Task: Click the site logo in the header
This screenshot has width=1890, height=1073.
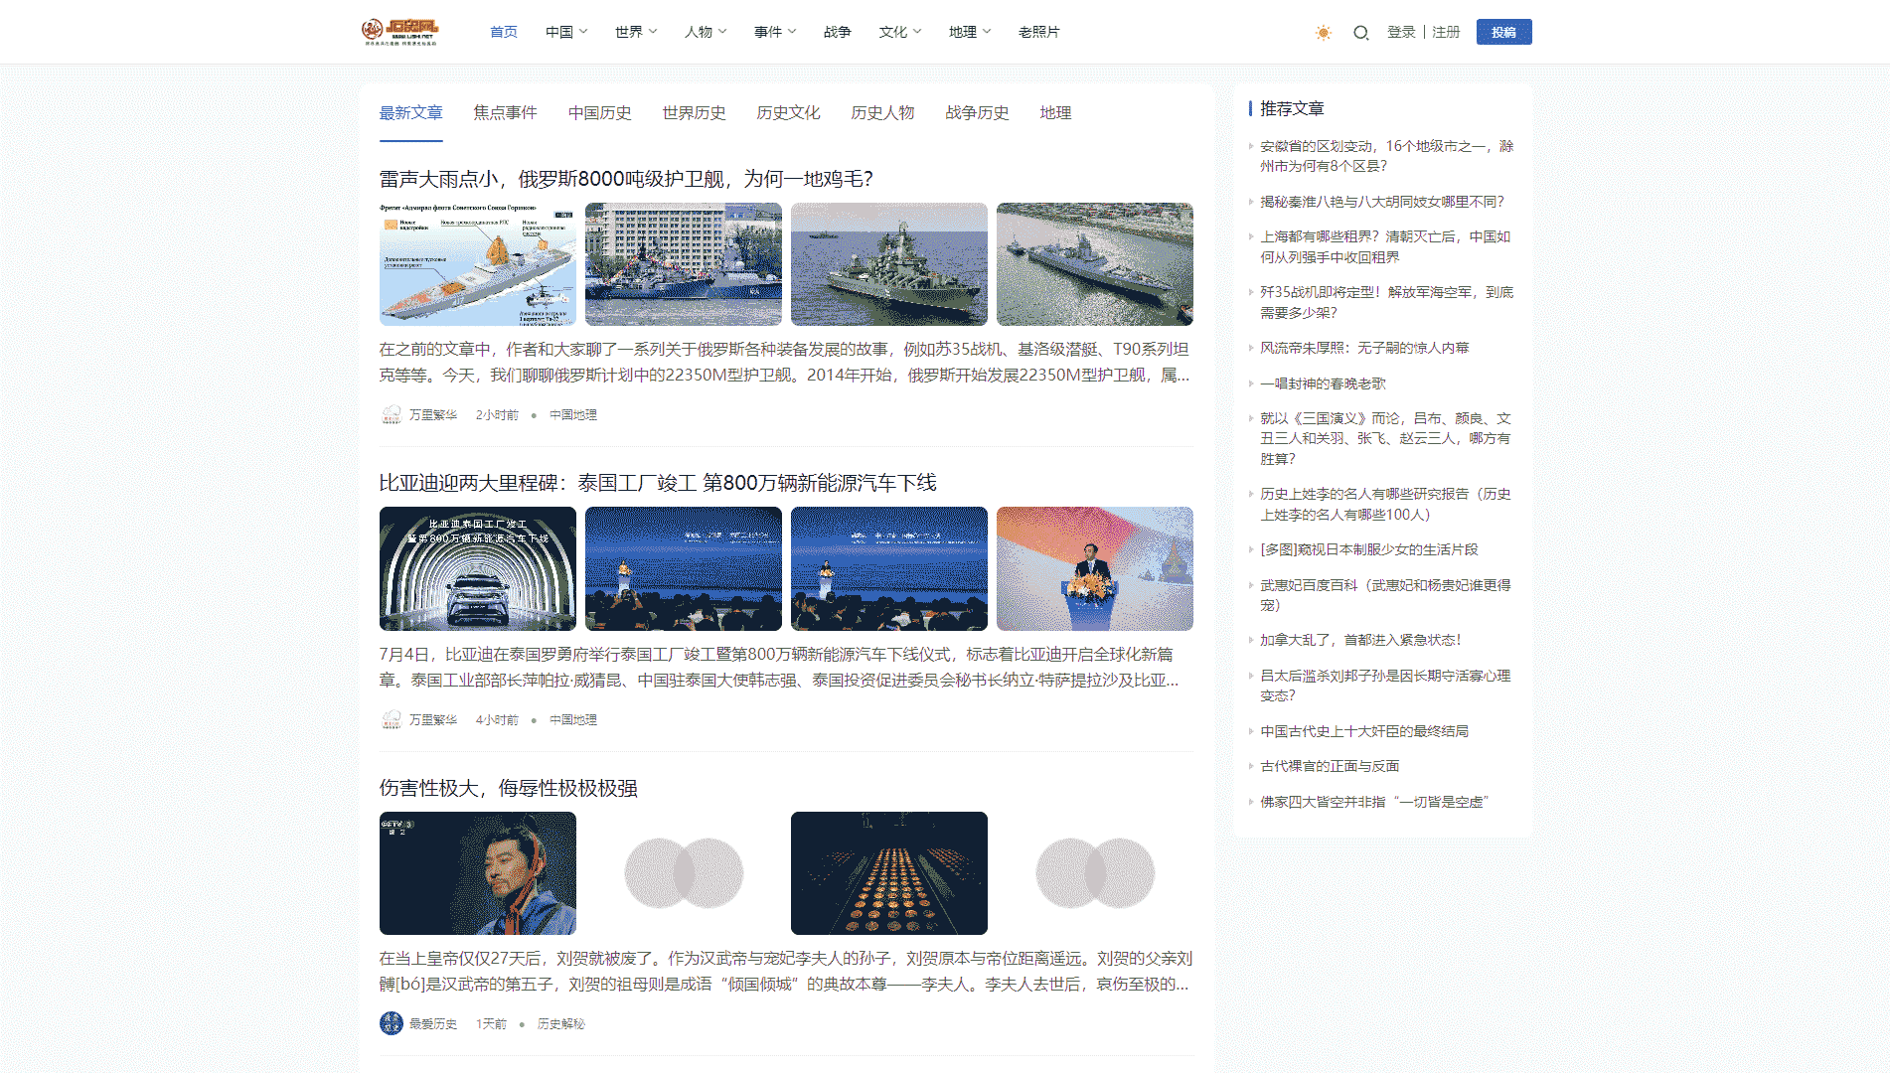Action: (x=399, y=32)
